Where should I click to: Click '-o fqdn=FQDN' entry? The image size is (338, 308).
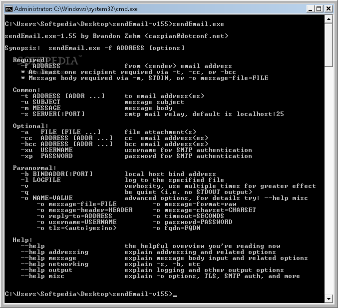(176, 228)
